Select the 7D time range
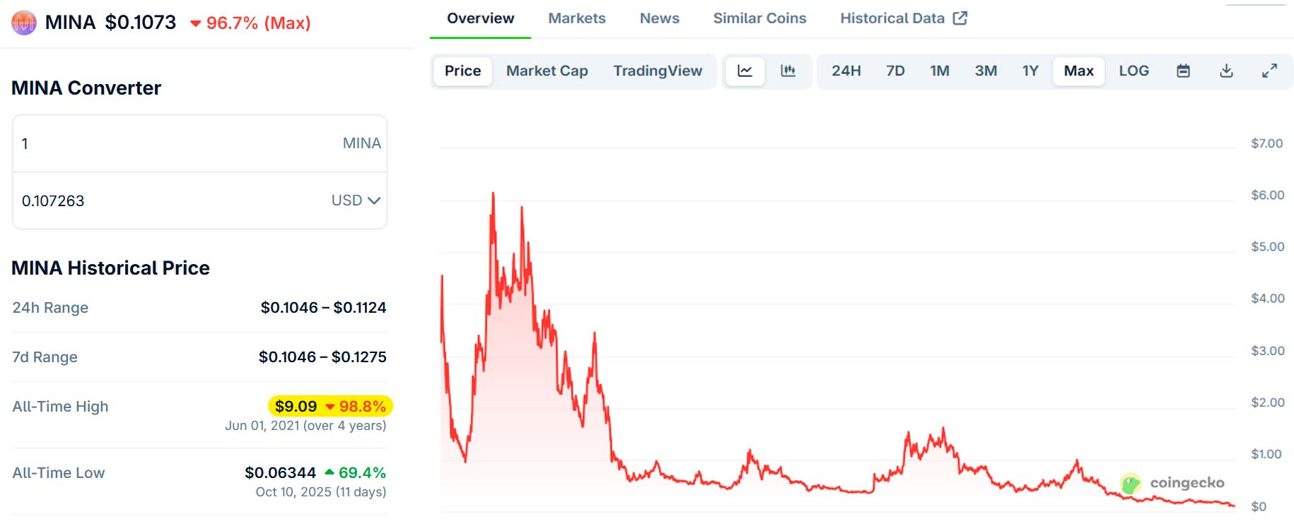The image size is (1294, 526). tap(895, 71)
